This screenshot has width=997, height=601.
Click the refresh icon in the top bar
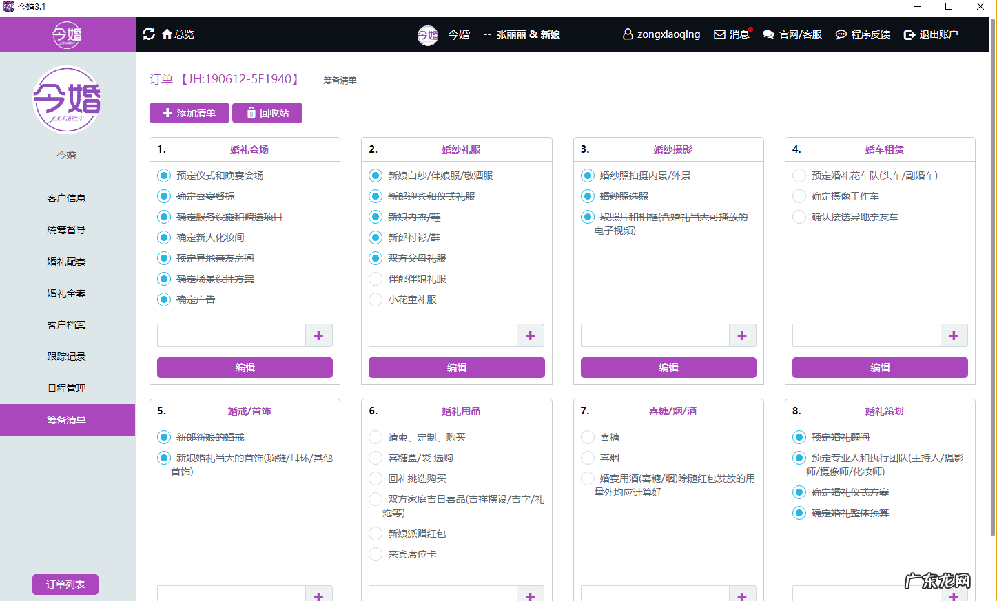[x=149, y=33]
